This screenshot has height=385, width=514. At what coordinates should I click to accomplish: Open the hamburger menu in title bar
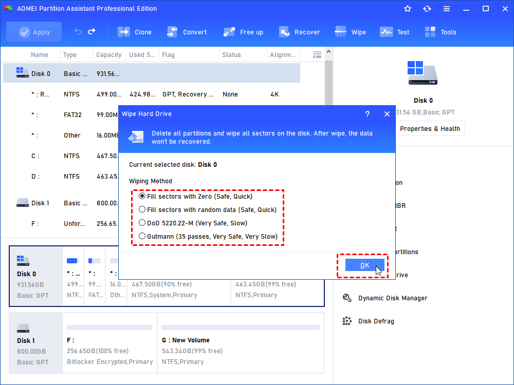tap(447, 9)
